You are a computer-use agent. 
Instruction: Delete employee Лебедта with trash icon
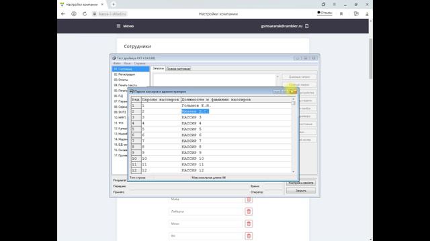(x=249, y=212)
